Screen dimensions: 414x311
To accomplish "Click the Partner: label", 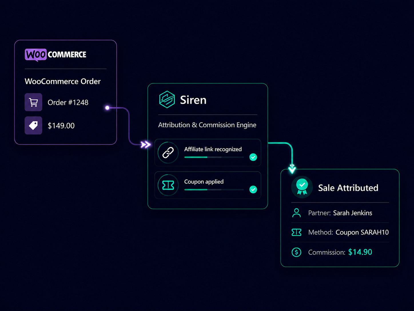I will click(x=319, y=213).
